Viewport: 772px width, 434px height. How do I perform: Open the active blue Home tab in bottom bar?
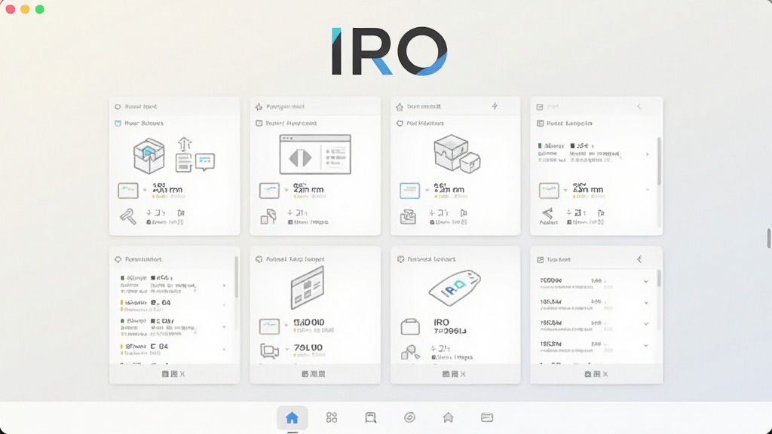click(292, 417)
